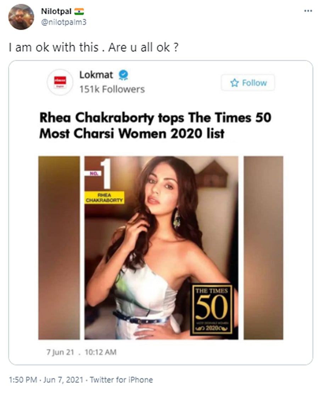
Task: Open the Twitter for iPhone source link
Action: coord(121,380)
